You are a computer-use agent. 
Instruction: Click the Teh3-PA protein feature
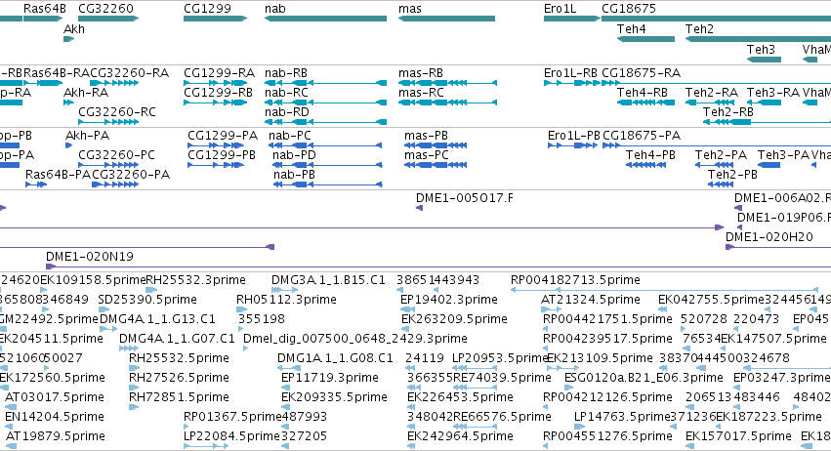[x=769, y=165]
